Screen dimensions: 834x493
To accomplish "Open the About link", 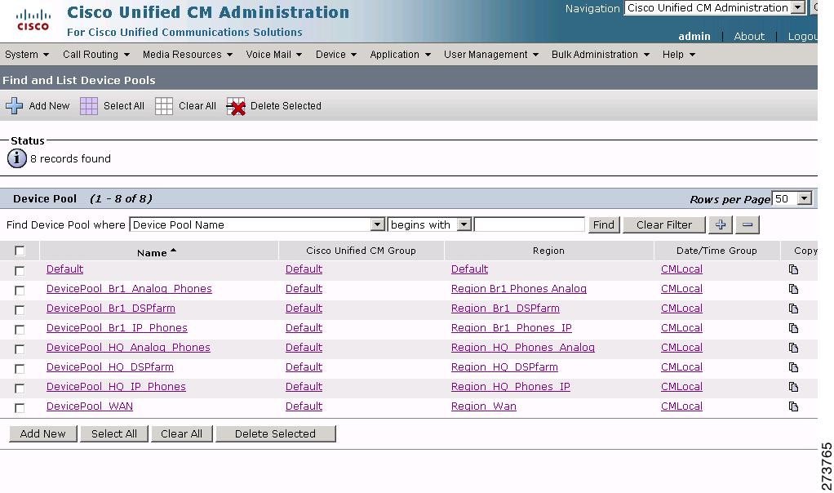I will [x=749, y=36].
